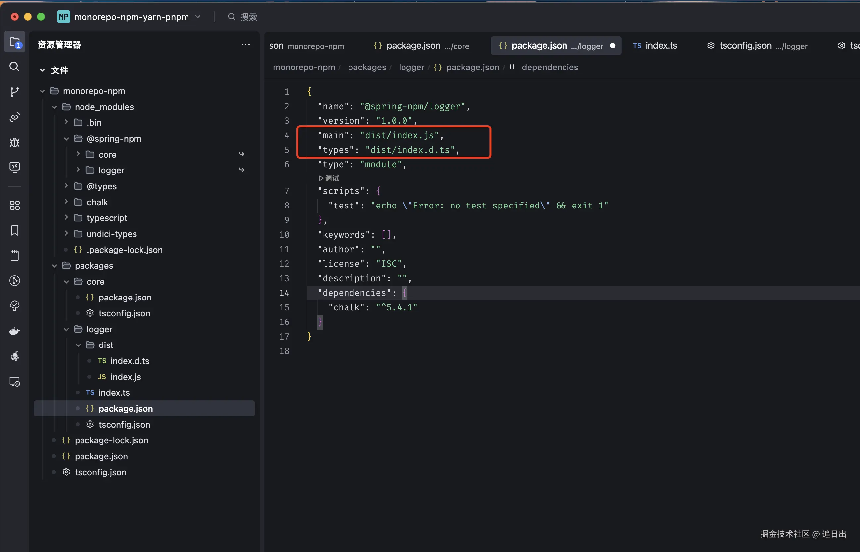
Task: Open the Source Control branch icon
Action: point(14,92)
